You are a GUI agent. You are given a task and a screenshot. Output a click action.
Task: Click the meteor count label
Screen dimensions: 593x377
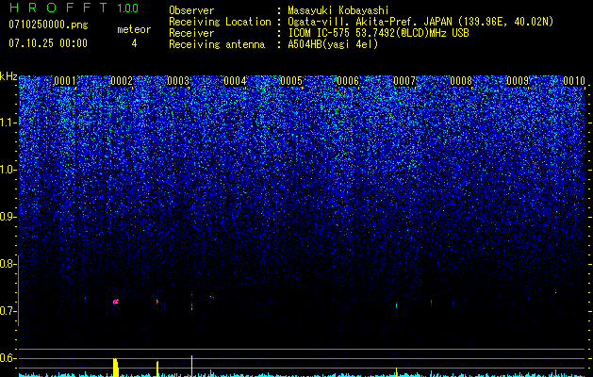point(134,29)
